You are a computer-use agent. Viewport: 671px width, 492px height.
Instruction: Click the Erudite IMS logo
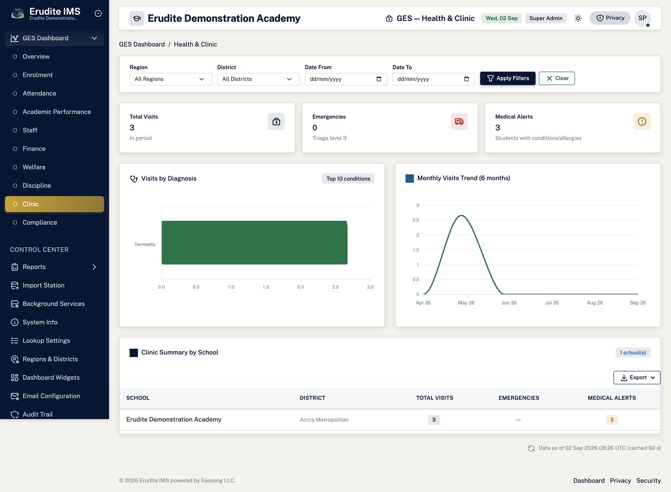pos(17,14)
